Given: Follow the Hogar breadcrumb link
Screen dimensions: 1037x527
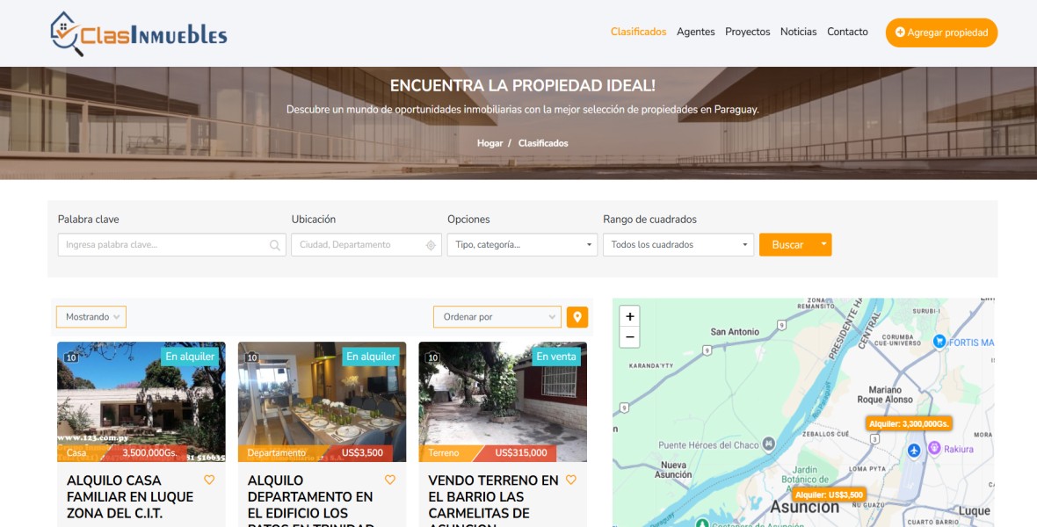Looking at the screenshot, I should (489, 142).
